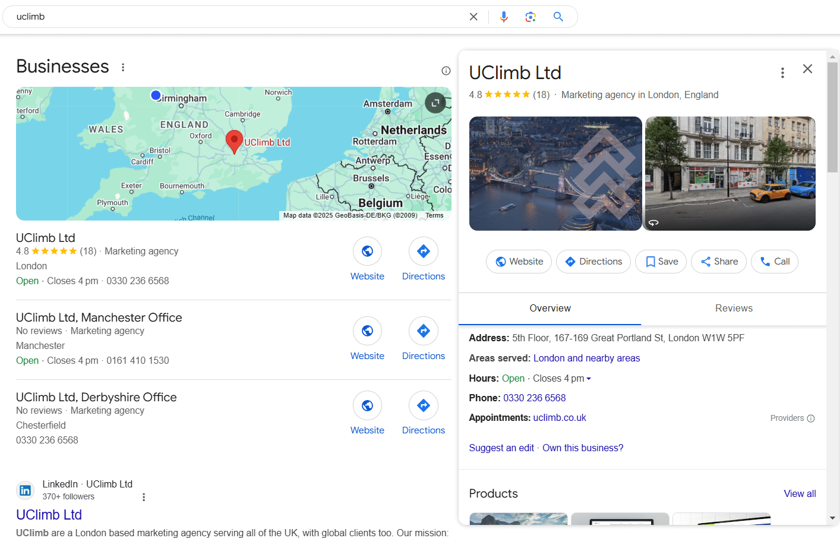Click the Website globe icon for Manchester Office

pyautogui.click(x=367, y=331)
